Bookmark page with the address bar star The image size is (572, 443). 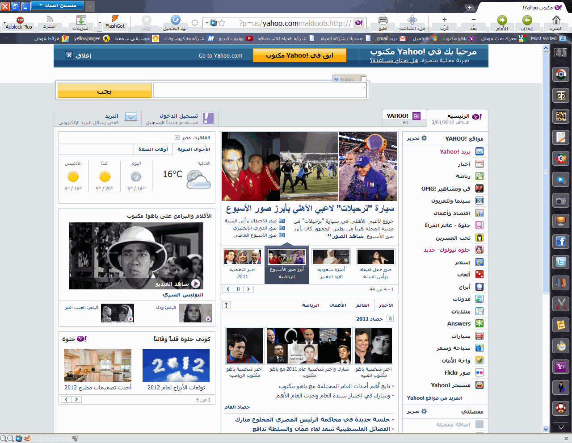tap(222, 23)
